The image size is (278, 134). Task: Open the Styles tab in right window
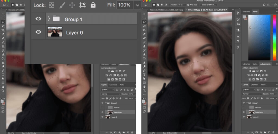255,64
